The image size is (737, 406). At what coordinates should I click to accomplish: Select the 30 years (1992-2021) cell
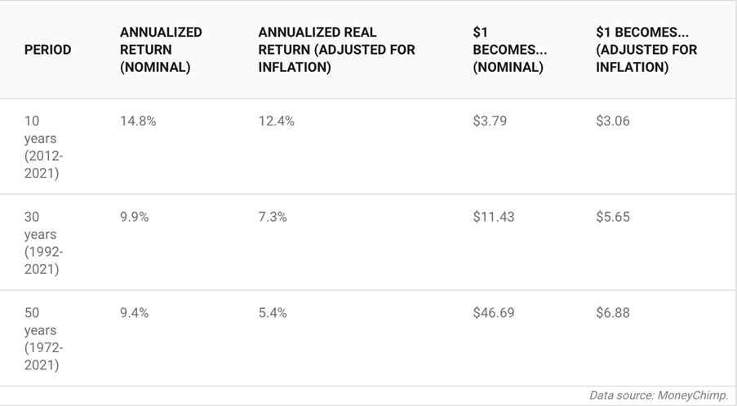click(43, 243)
